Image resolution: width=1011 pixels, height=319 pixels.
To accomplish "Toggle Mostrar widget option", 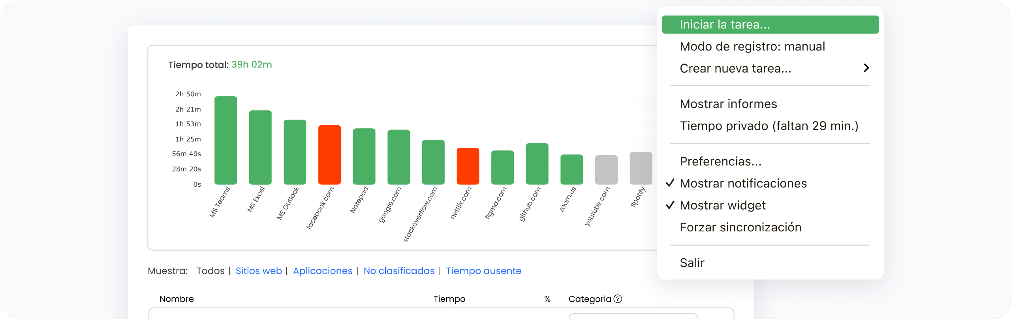I will [722, 205].
